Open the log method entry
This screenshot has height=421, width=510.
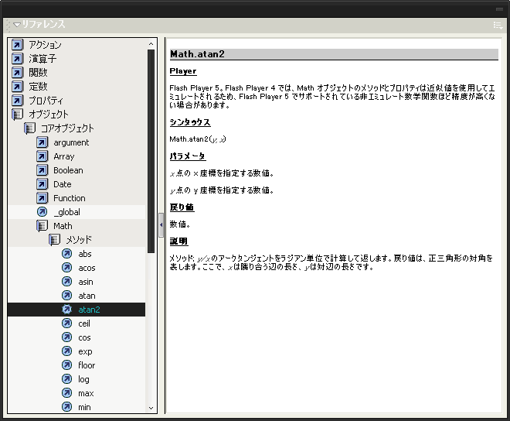tap(83, 379)
